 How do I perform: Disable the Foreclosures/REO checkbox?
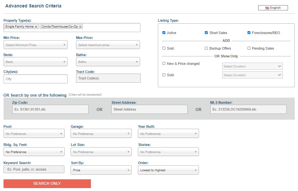coord(249,33)
